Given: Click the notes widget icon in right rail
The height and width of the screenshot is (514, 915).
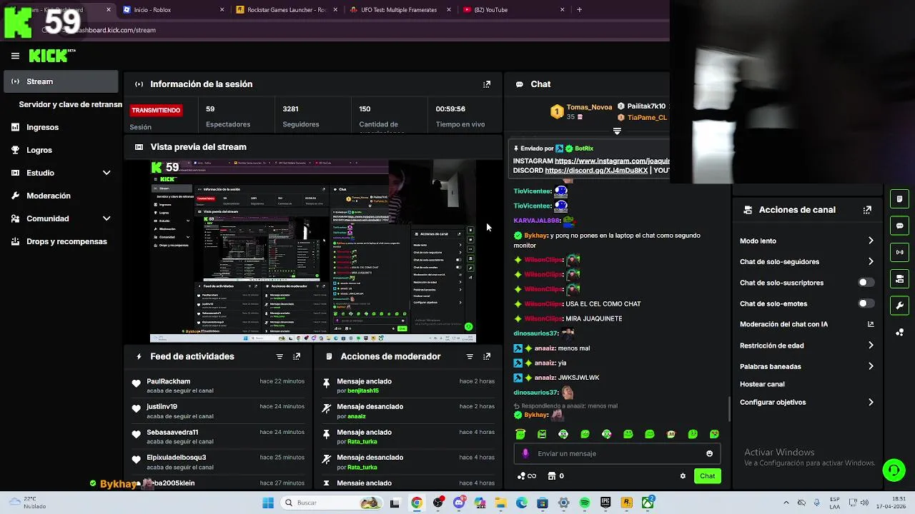Looking at the screenshot, I should pos(899,199).
